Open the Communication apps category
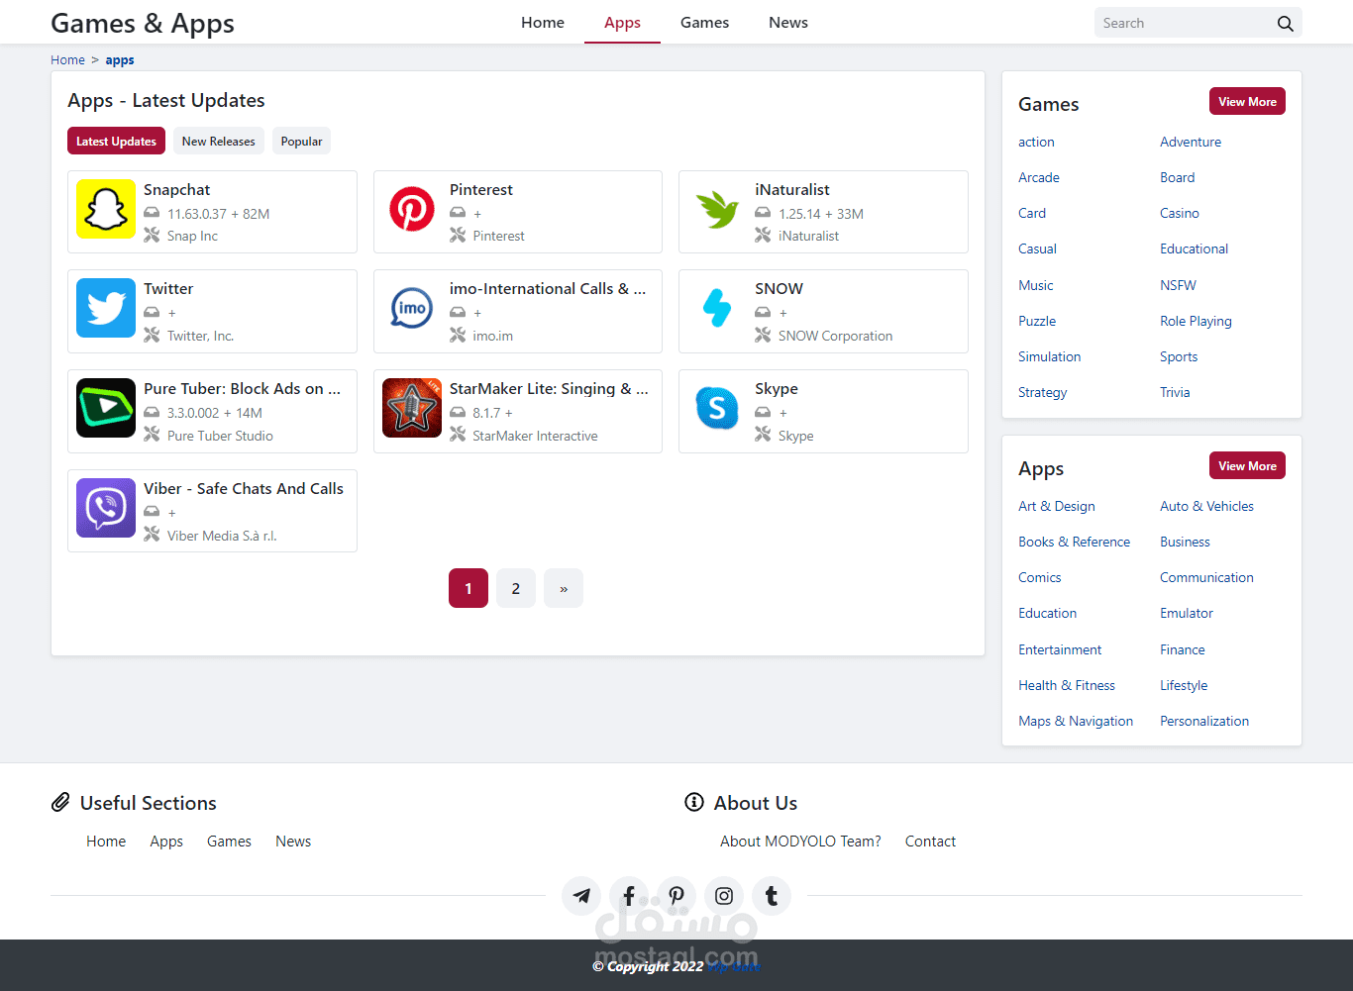Image resolution: width=1353 pixels, height=991 pixels. click(1206, 577)
